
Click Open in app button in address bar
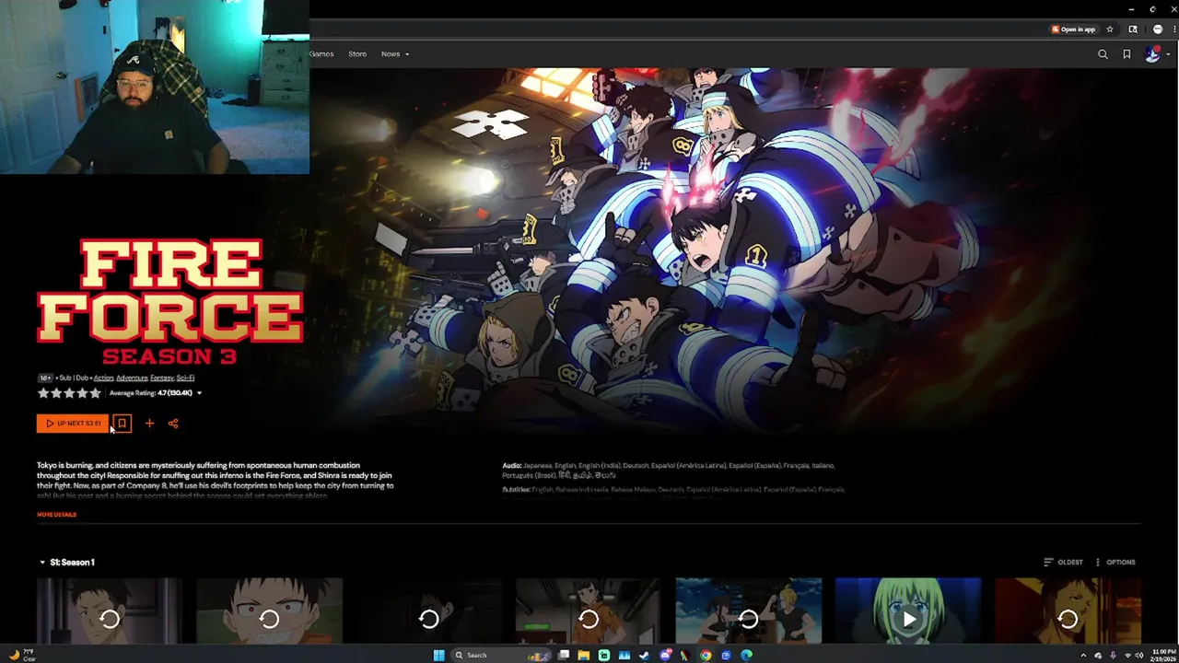point(1074,29)
